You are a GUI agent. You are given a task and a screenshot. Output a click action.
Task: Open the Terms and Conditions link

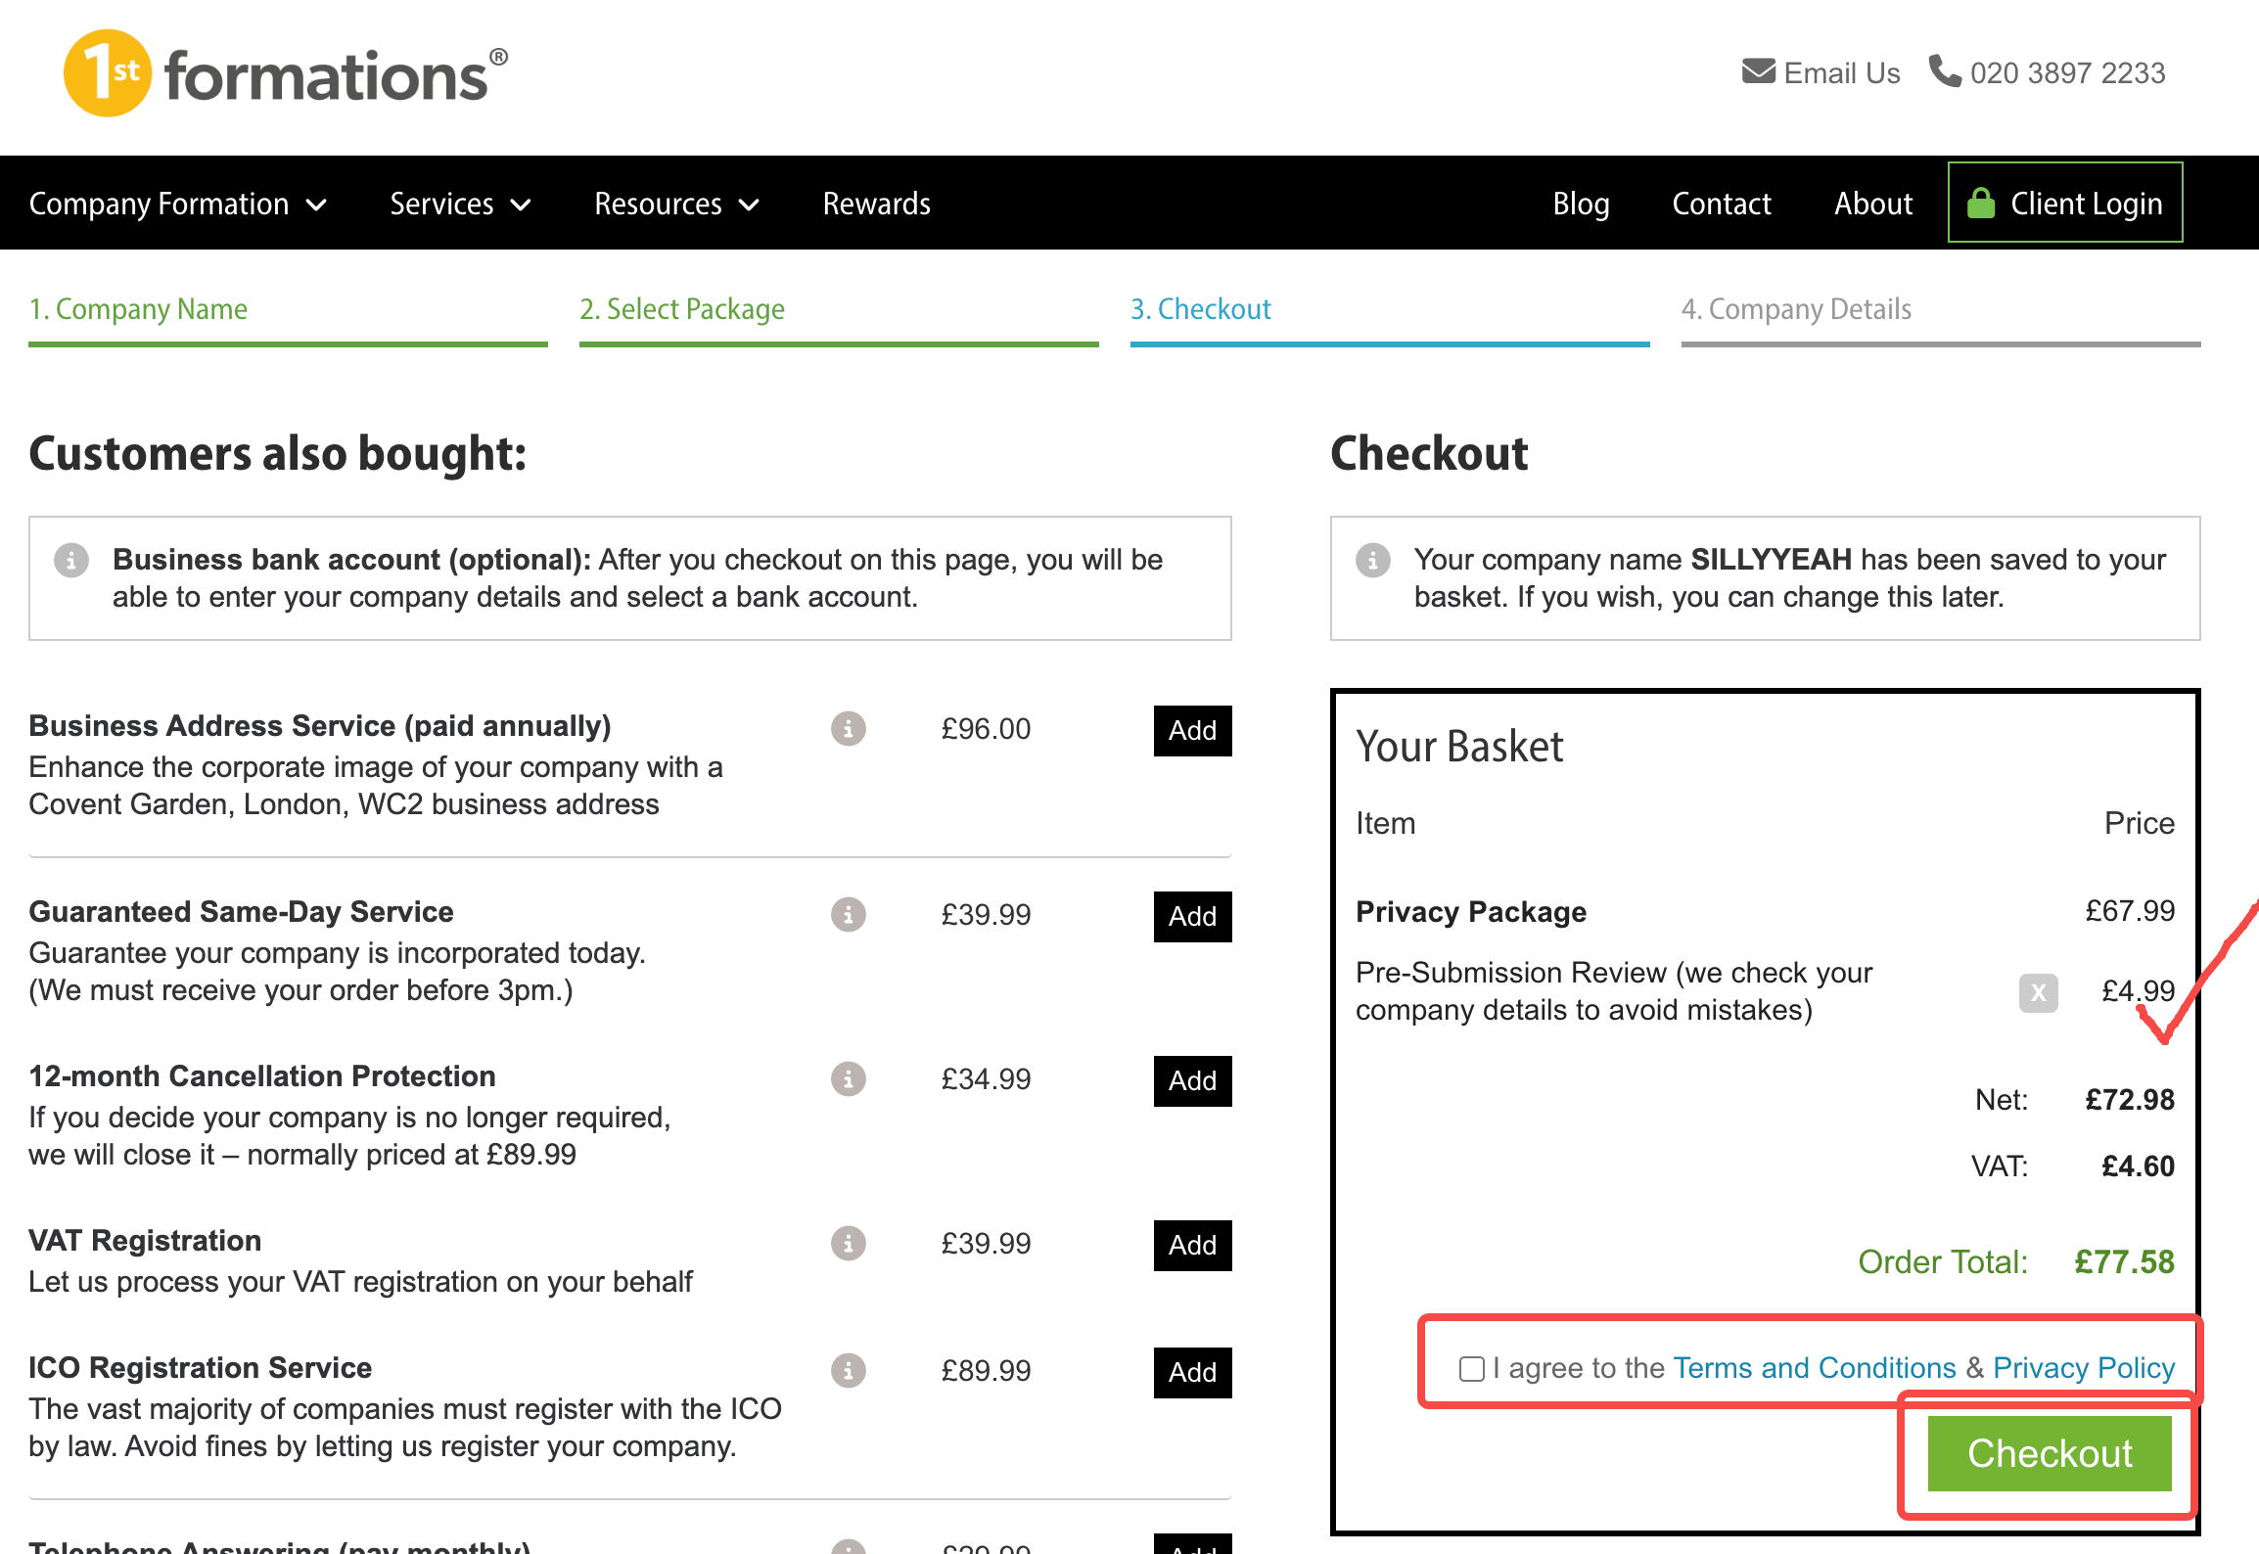[1815, 1367]
